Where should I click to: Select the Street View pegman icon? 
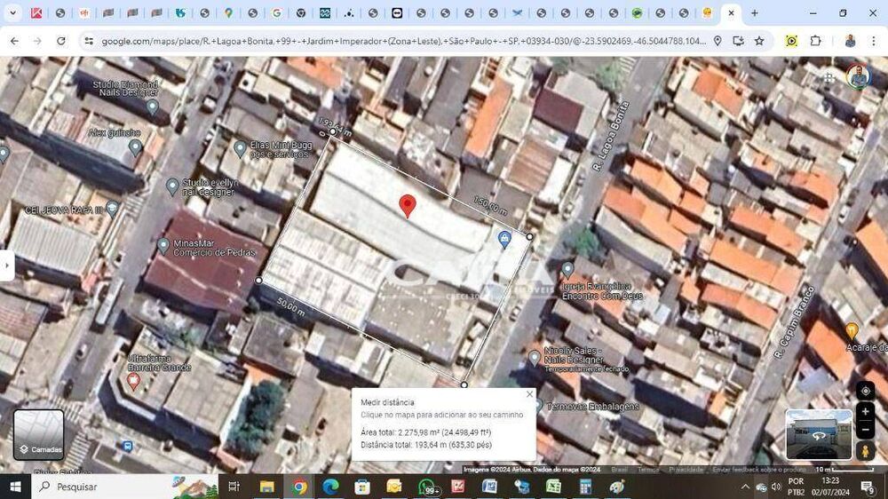click(865, 451)
